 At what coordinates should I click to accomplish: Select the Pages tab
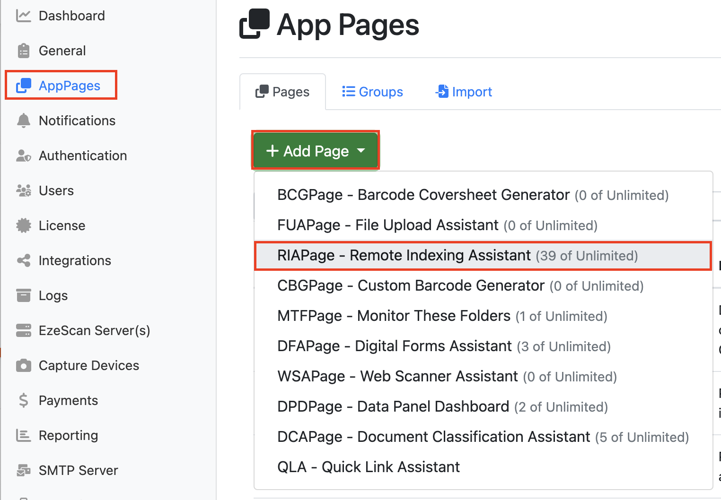click(282, 92)
